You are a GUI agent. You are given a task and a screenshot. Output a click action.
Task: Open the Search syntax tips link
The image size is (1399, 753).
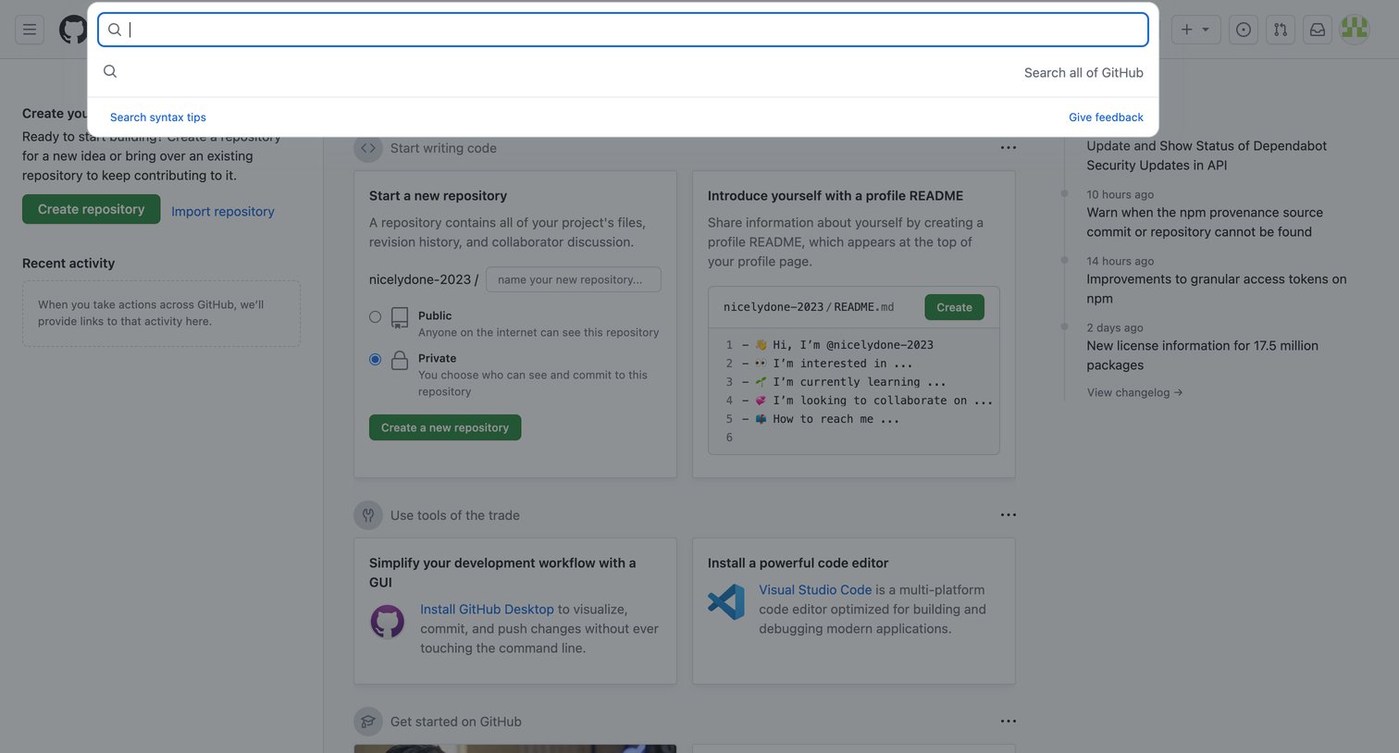[158, 117]
